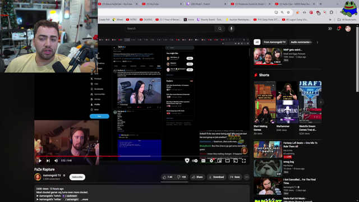This screenshot has width=359, height=202.
Task: Open the Create video icon
Action: click(330, 29)
